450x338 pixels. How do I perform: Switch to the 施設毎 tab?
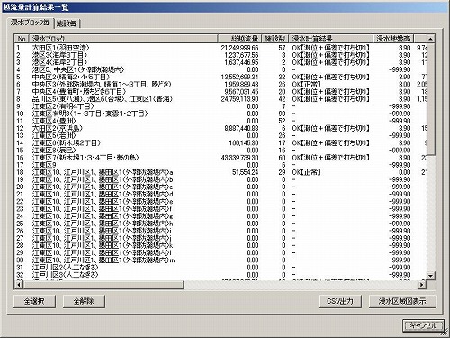pyautogui.click(x=67, y=23)
